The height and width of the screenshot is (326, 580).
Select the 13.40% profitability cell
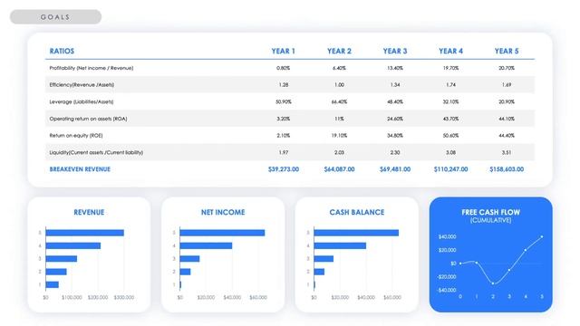(x=395, y=68)
